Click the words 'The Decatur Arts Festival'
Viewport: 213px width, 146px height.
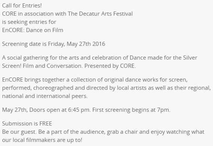100,14
